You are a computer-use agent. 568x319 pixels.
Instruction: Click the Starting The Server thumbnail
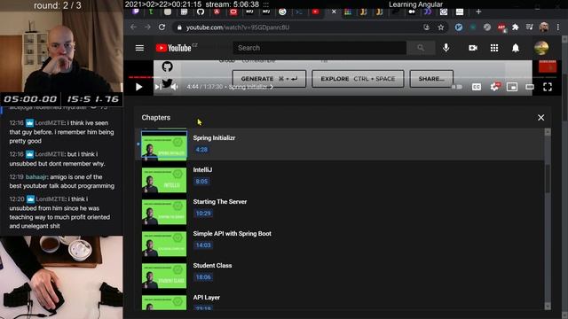tap(164, 212)
